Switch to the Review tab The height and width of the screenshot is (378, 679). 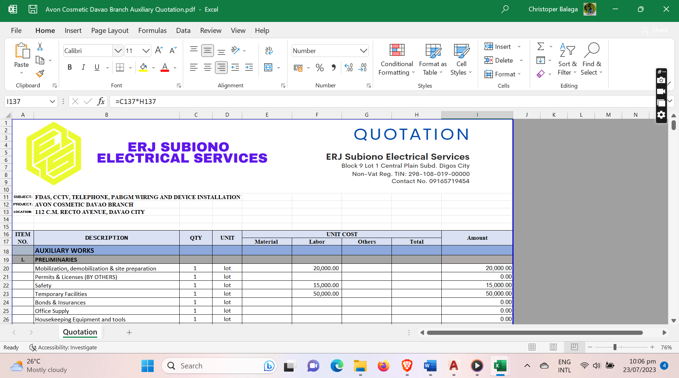pyautogui.click(x=211, y=30)
